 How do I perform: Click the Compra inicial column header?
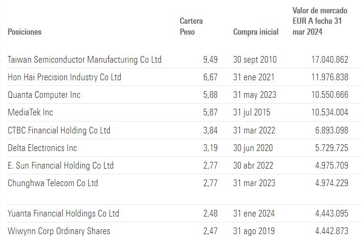[x=256, y=32]
